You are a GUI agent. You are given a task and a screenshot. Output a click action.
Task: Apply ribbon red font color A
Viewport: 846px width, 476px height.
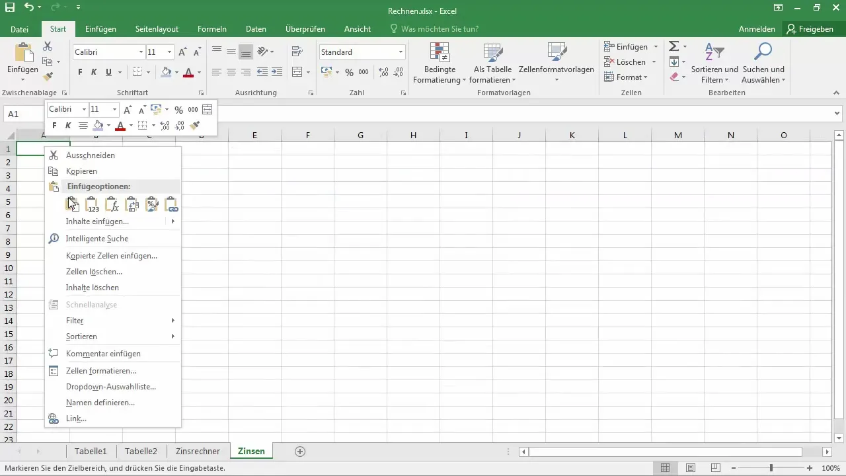point(188,72)
